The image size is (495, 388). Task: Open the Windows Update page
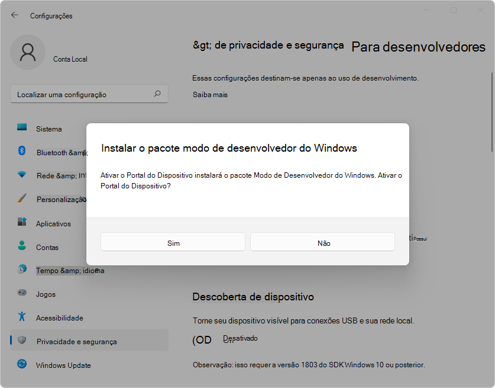point(63,365)
